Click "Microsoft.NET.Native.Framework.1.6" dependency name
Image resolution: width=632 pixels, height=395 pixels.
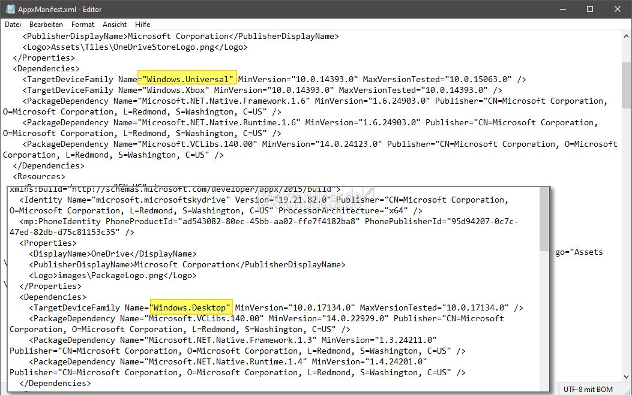pyautogui.click(x=223, y=101)
